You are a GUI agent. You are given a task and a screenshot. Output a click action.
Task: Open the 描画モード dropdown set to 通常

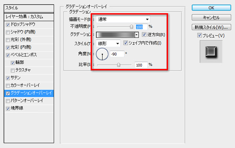point(123,19)
